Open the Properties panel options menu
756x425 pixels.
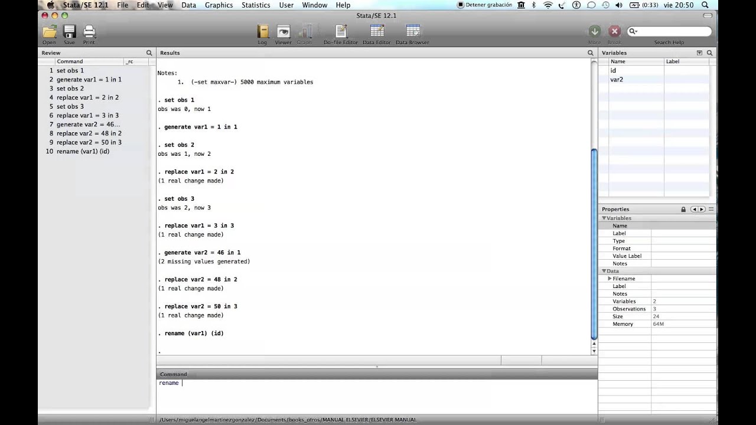(x=711, y=209)
